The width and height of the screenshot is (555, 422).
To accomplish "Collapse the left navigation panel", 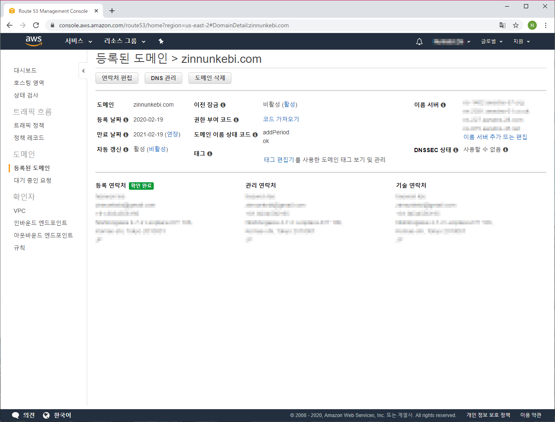I will [x=83, y=71].
